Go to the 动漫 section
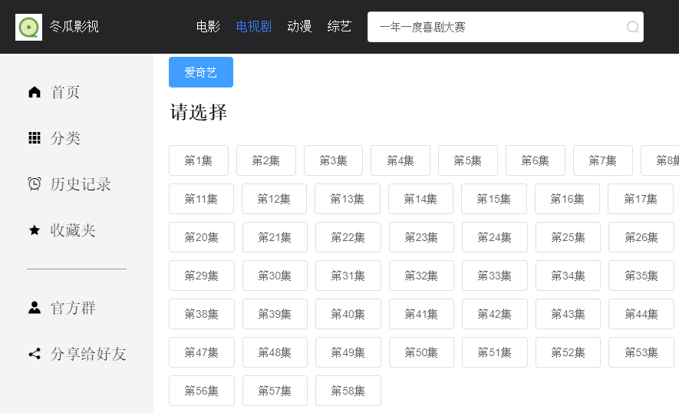The height and width of the screenshot is (413, 679). coord(299,27)
